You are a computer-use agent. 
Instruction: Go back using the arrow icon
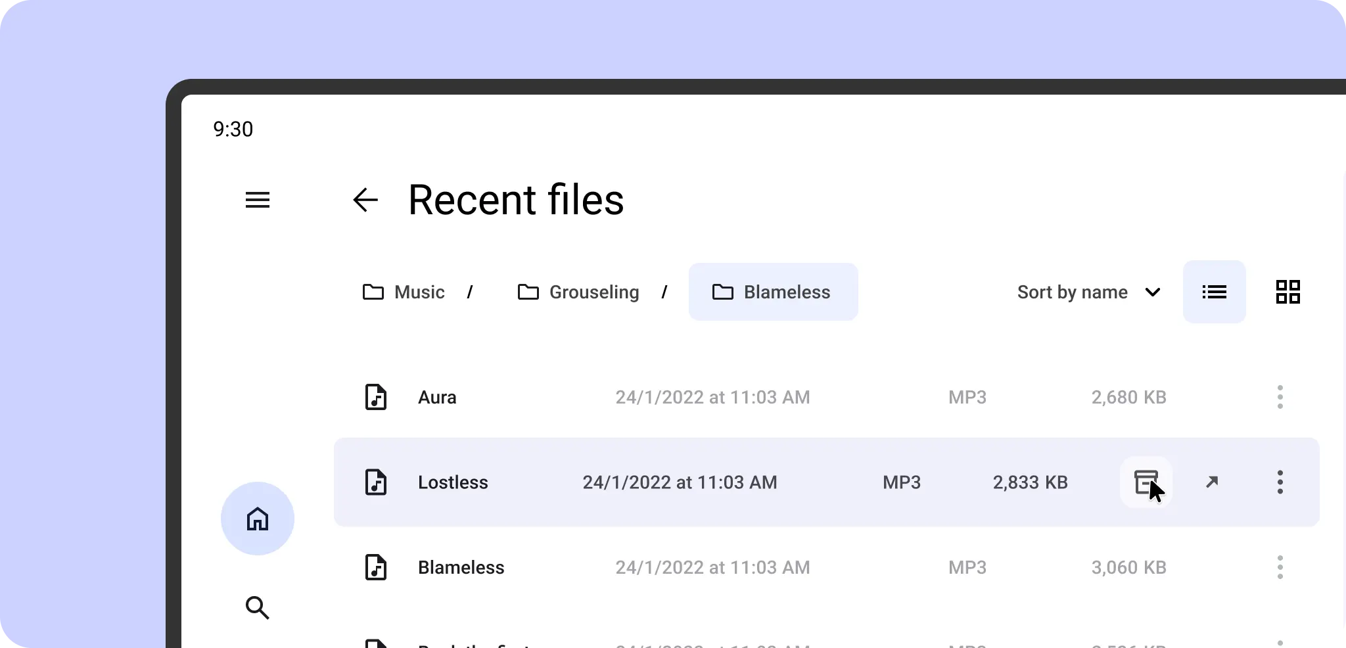pyautogui.click(x=365, y=200)
